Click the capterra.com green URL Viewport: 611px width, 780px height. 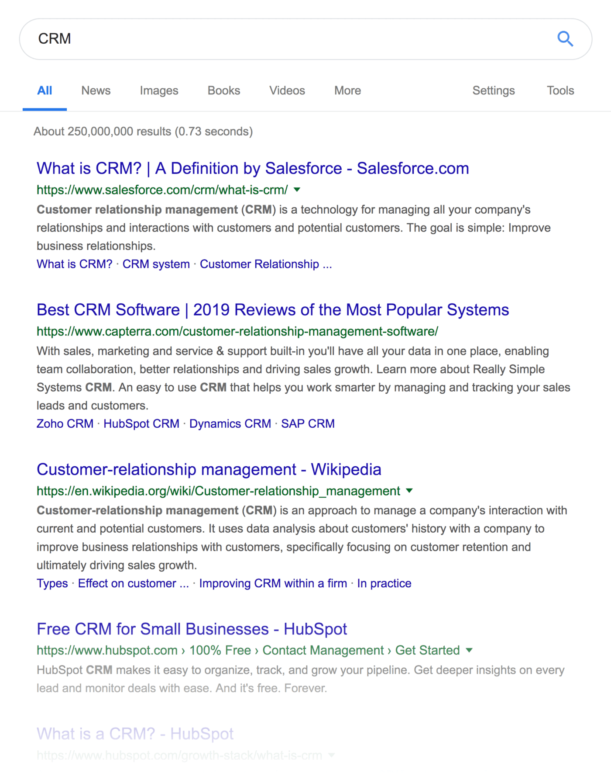click(237, 331)
